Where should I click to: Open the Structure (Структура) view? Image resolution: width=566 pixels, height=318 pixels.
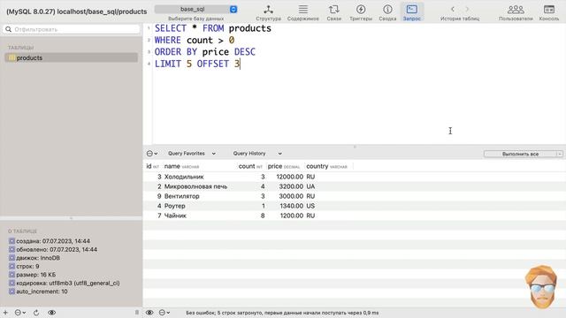[x=268, y=12]
